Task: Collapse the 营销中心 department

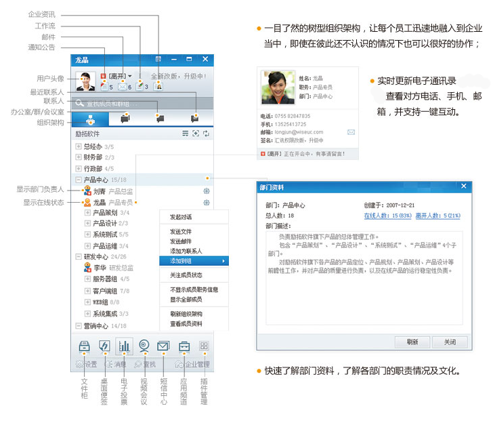Action: (79, 326)
